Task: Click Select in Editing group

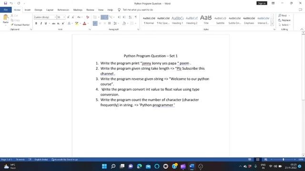Action: (285, 25)
